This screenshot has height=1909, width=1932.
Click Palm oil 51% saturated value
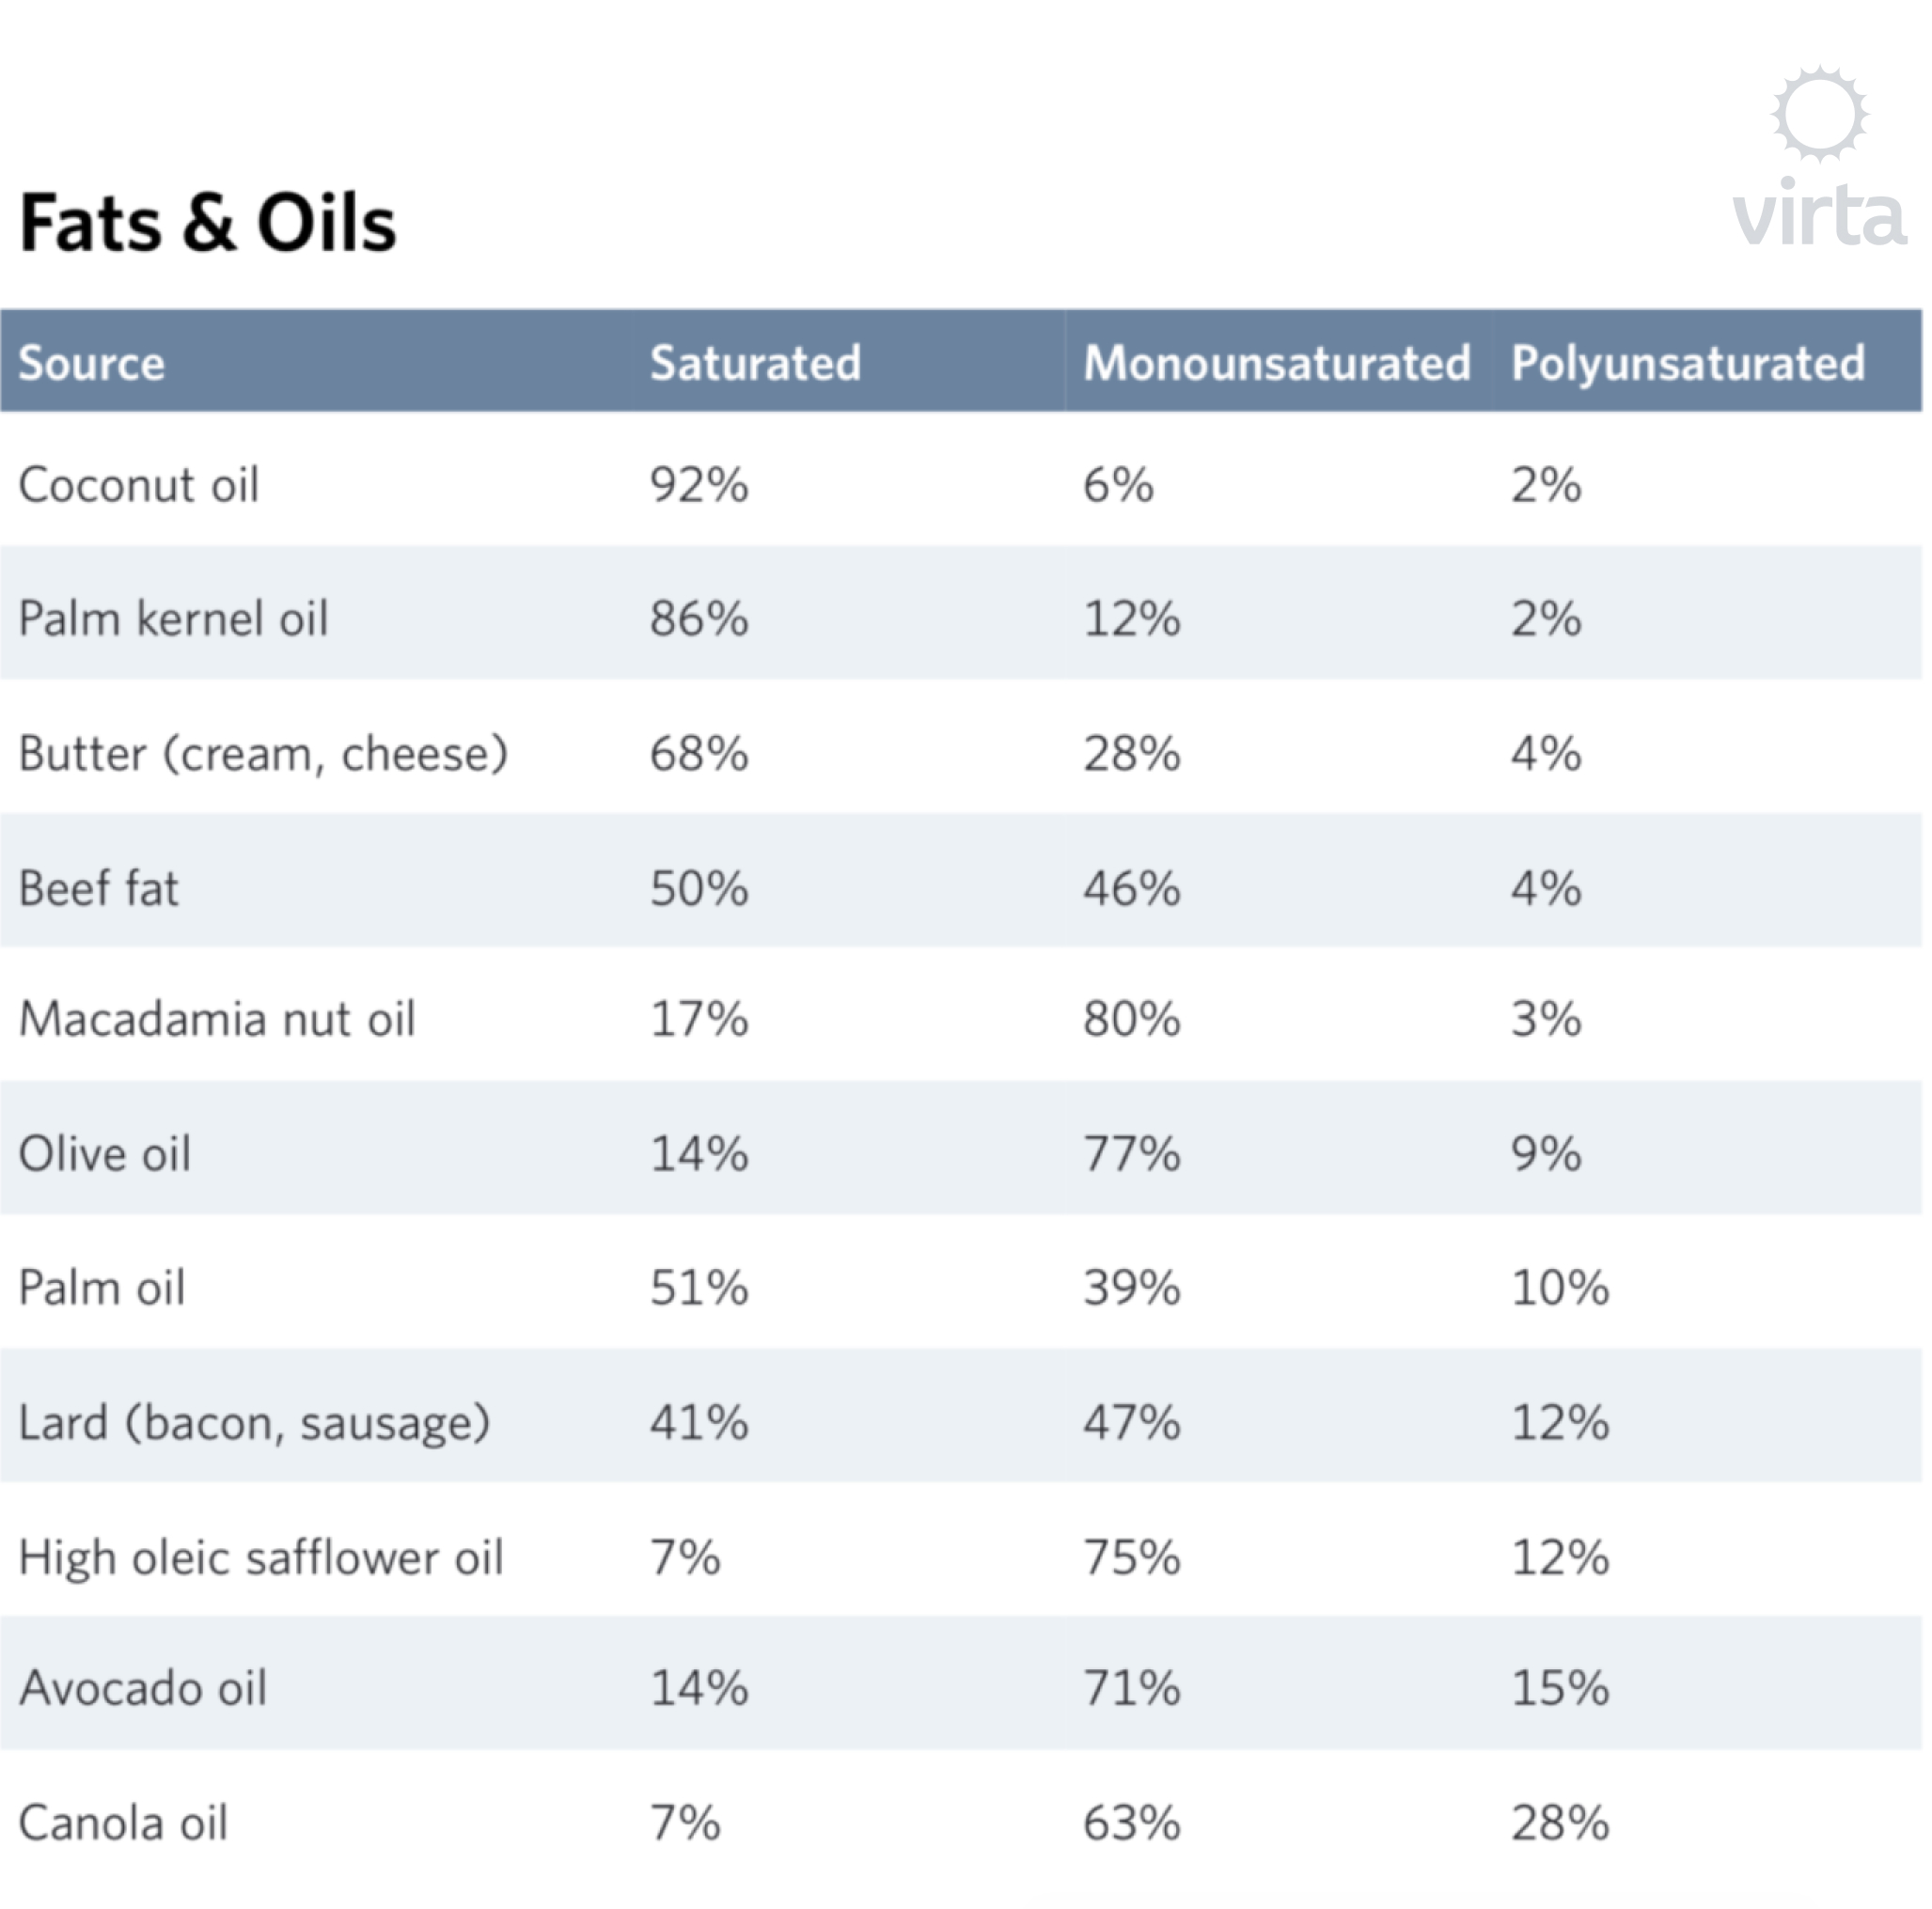(699, 1287)
